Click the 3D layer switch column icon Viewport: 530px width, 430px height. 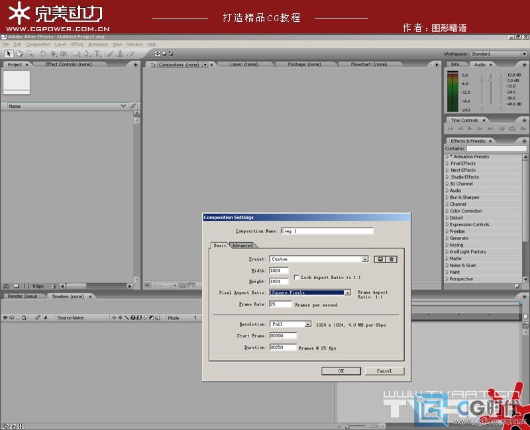tap(158, 318)
